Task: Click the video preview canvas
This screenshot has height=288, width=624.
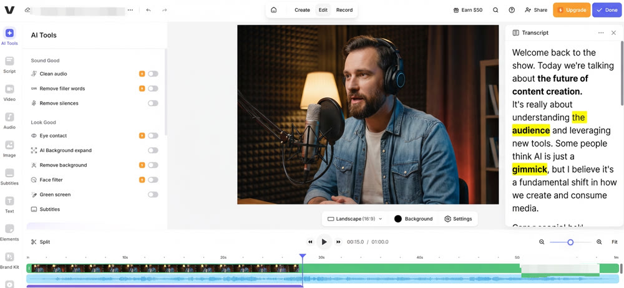Action: 368,115
